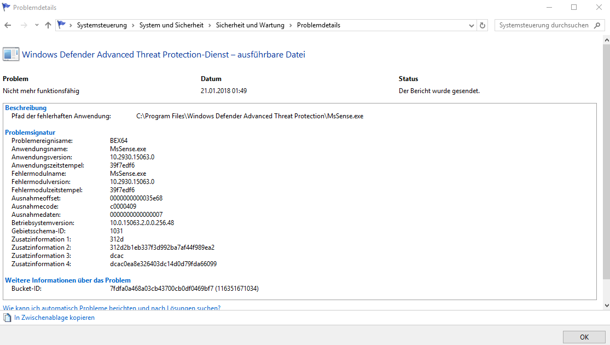Open the address bar history dropdown
This screenshot has height=345, width=610.
pos(472,25)
